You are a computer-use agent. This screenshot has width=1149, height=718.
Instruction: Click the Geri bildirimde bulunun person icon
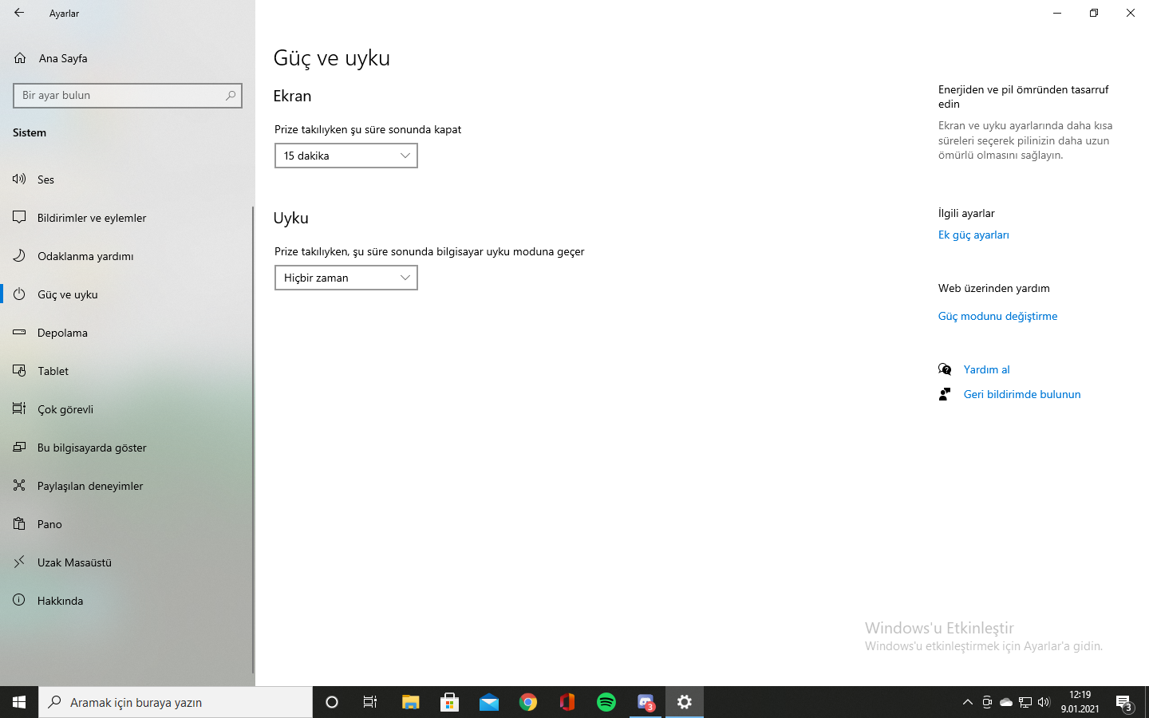tap(945, 394)
